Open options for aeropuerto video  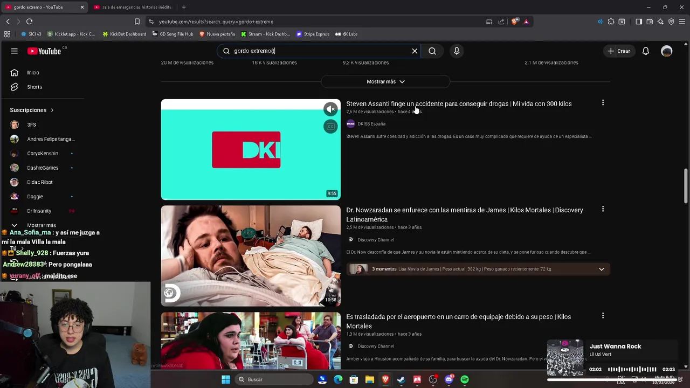(x=603, y=315)
